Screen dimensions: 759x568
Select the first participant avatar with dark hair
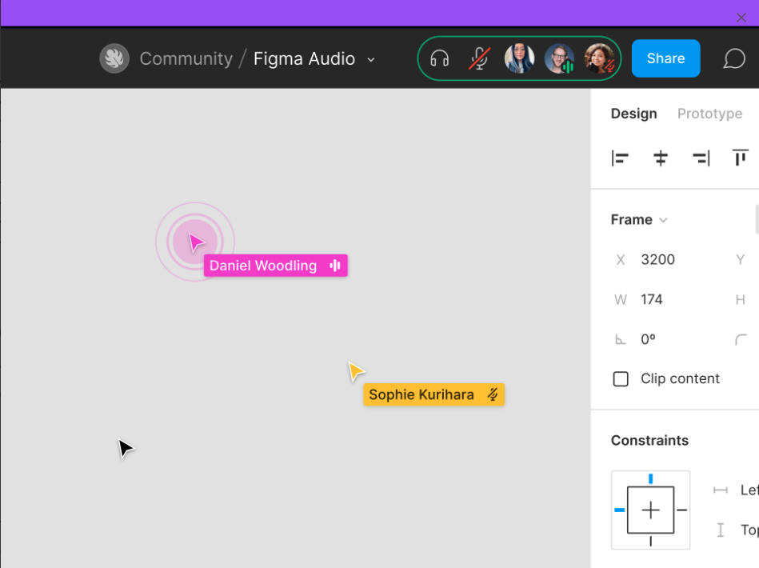(x=519, y=58)
